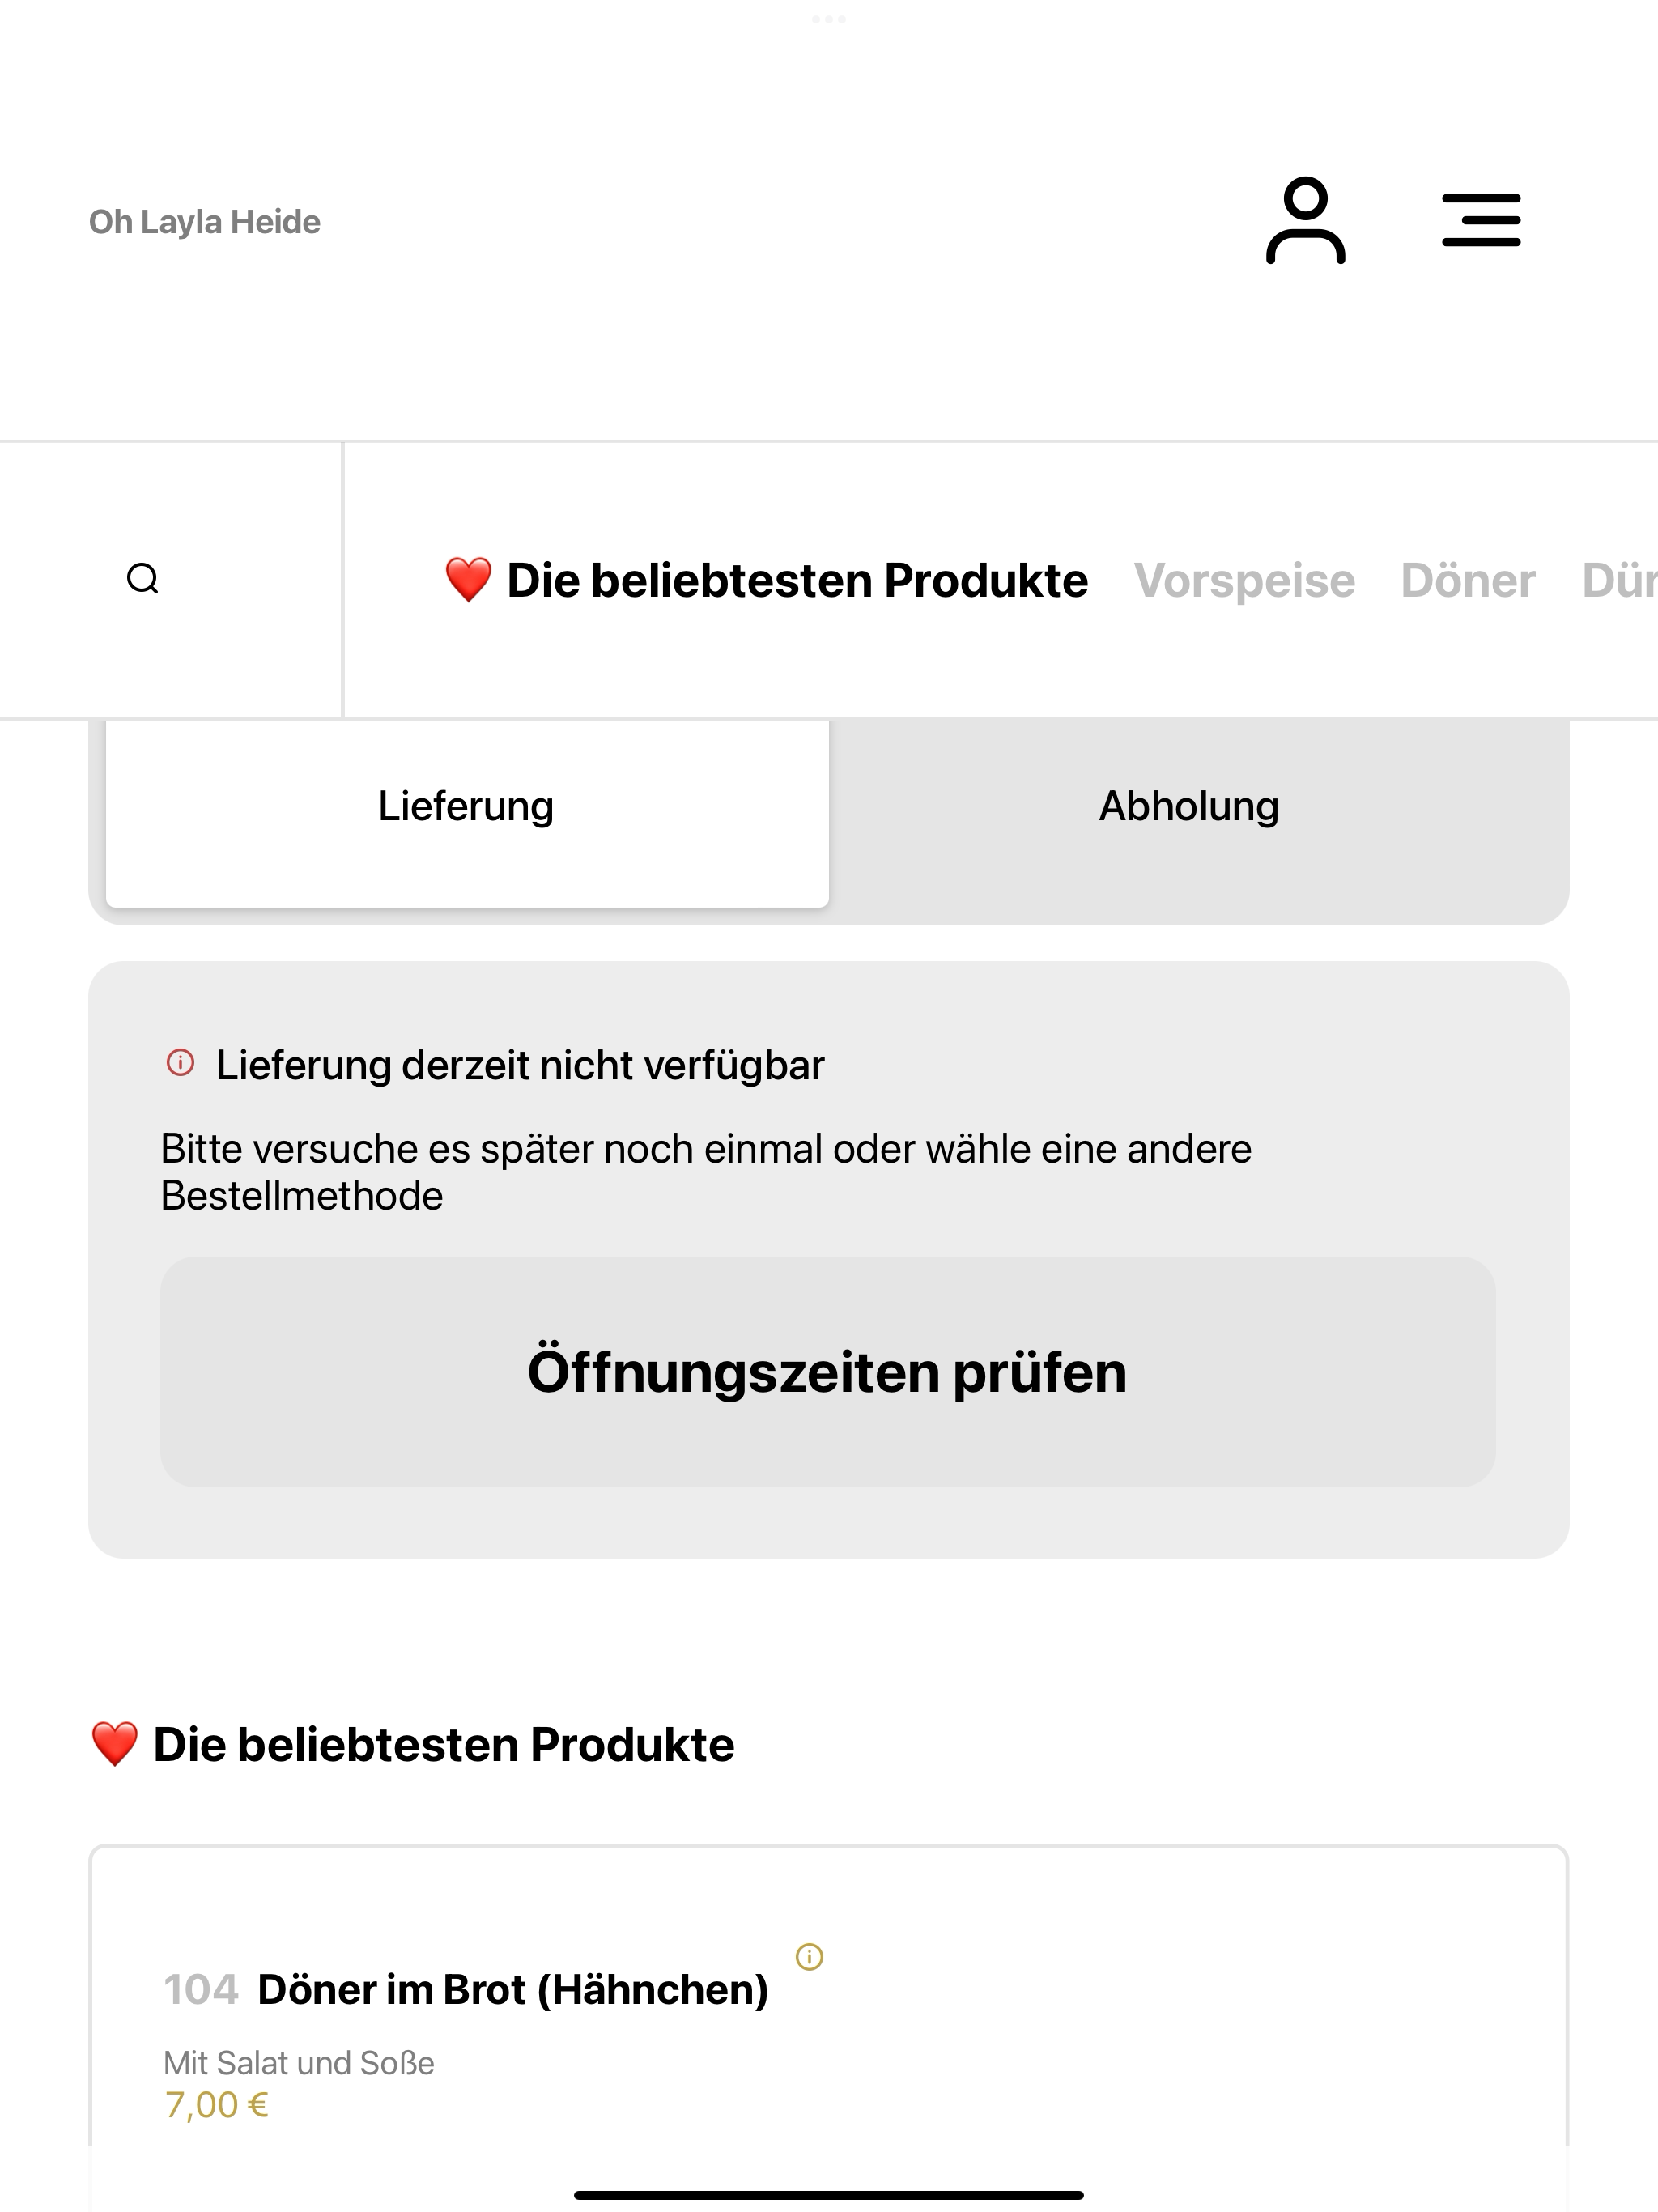This screenshot has height=2212, width=1658.
Task: Select Die beliebtesten Produkte category tab
Action: coord(766,581)
